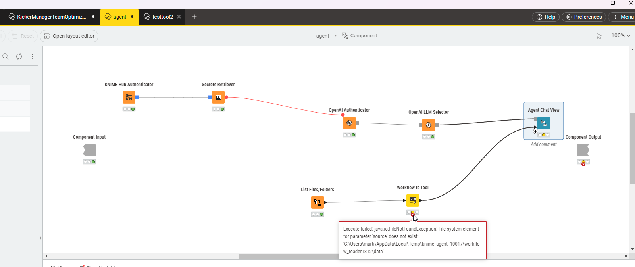This screenshot has width=635, height=267.
Task: Click the blue output port of KNIME Hub Authenticator
Action: pos(137,97)
